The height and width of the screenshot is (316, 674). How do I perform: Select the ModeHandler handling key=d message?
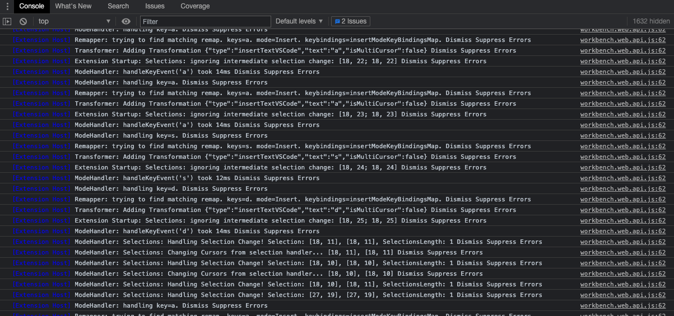(x=171, y=188)
